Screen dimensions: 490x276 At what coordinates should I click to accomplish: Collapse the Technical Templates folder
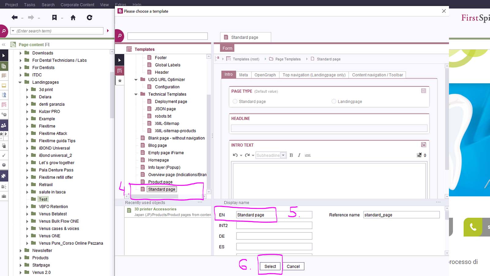point(136,94)
